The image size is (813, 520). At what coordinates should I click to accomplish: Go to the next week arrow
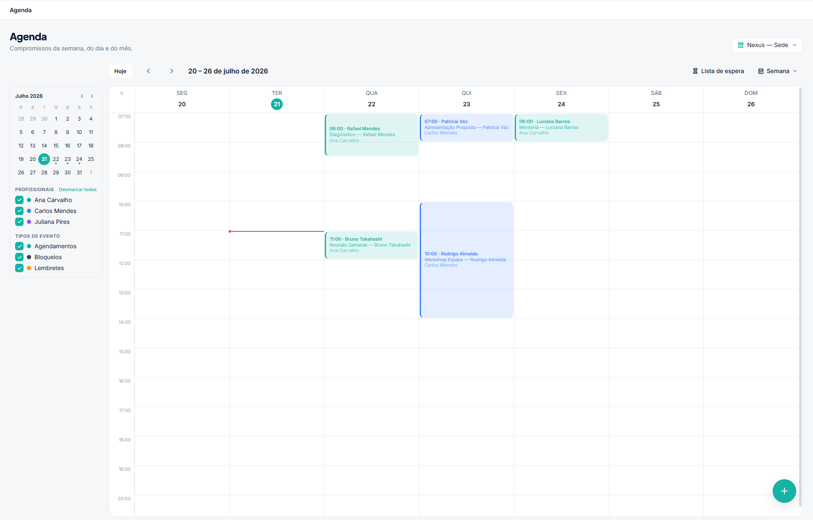click(171, 71)
